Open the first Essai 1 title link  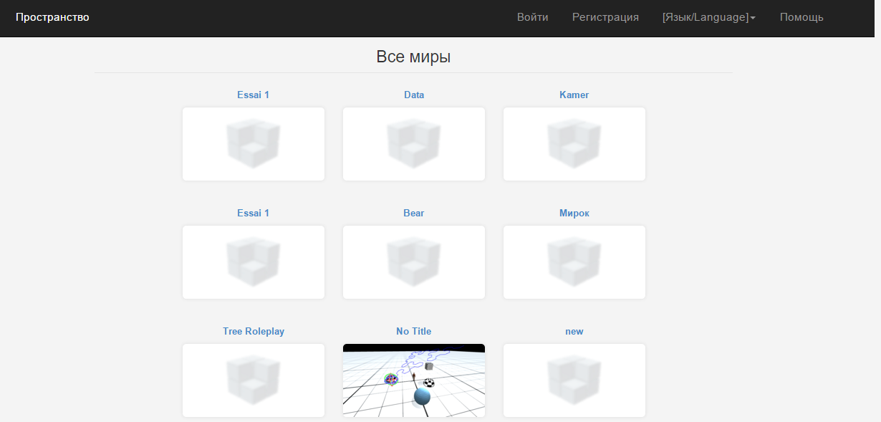(x=254, y=95)
